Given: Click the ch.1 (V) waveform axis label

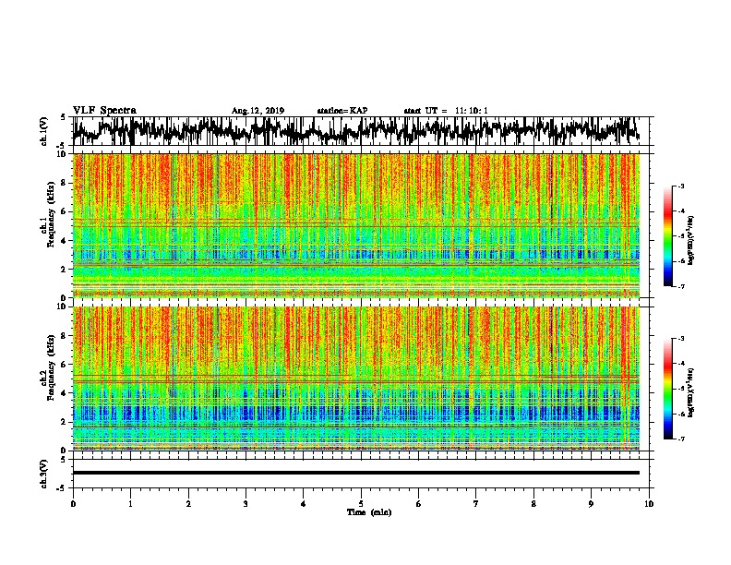Looking at the screenshot, I should tap(43, 131).
